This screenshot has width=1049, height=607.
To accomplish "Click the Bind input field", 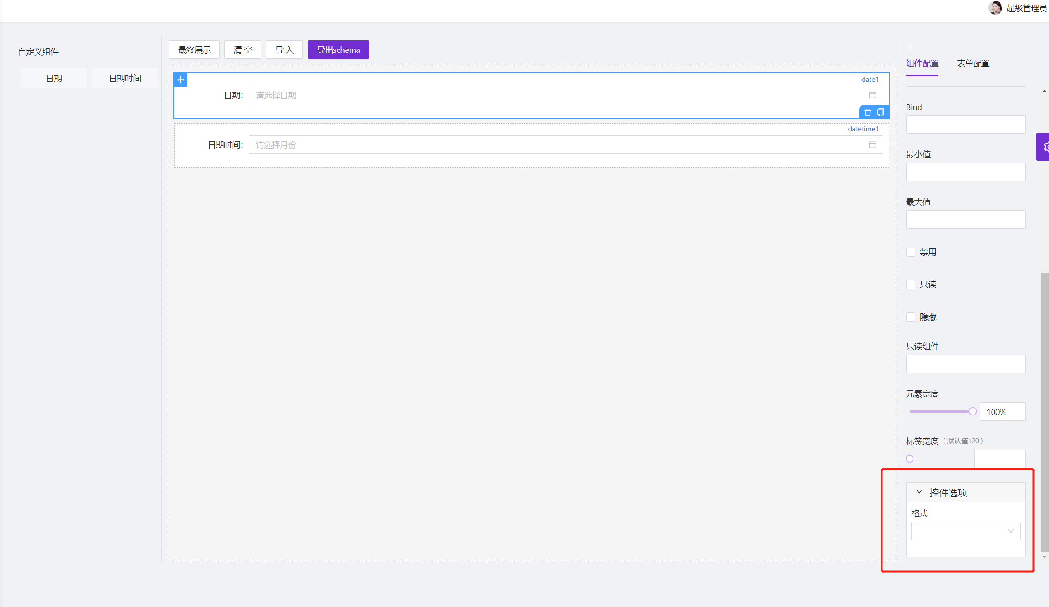I will (965, 124).
